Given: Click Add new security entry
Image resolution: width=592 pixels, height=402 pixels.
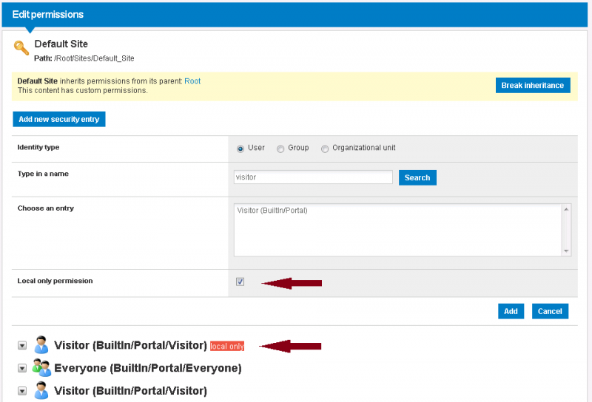Looking at the screenshot, I should [59, 119].
